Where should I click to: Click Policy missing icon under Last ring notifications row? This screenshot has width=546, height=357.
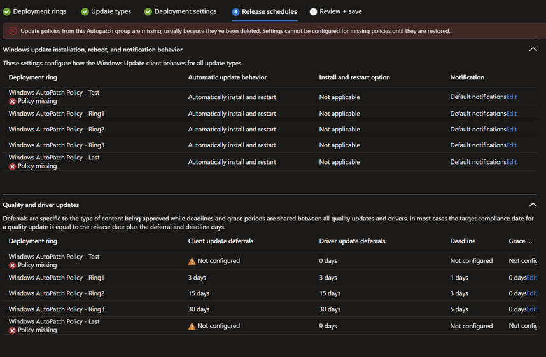click(12, 166)
